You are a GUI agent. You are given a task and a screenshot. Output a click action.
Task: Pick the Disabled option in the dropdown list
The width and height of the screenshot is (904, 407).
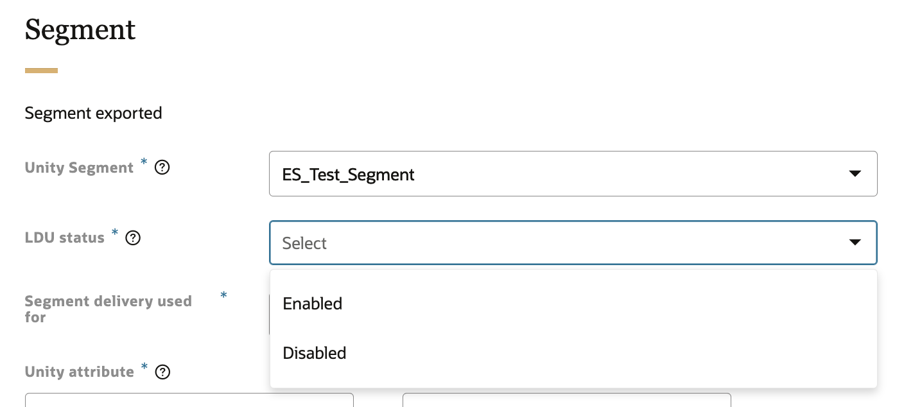click(315, 353)
